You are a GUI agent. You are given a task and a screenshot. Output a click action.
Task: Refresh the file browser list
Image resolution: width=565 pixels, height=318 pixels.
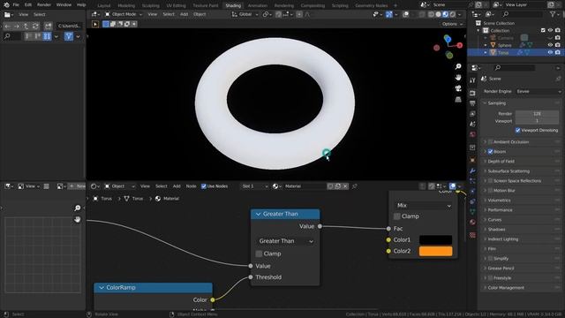click(x=35, y=26)
